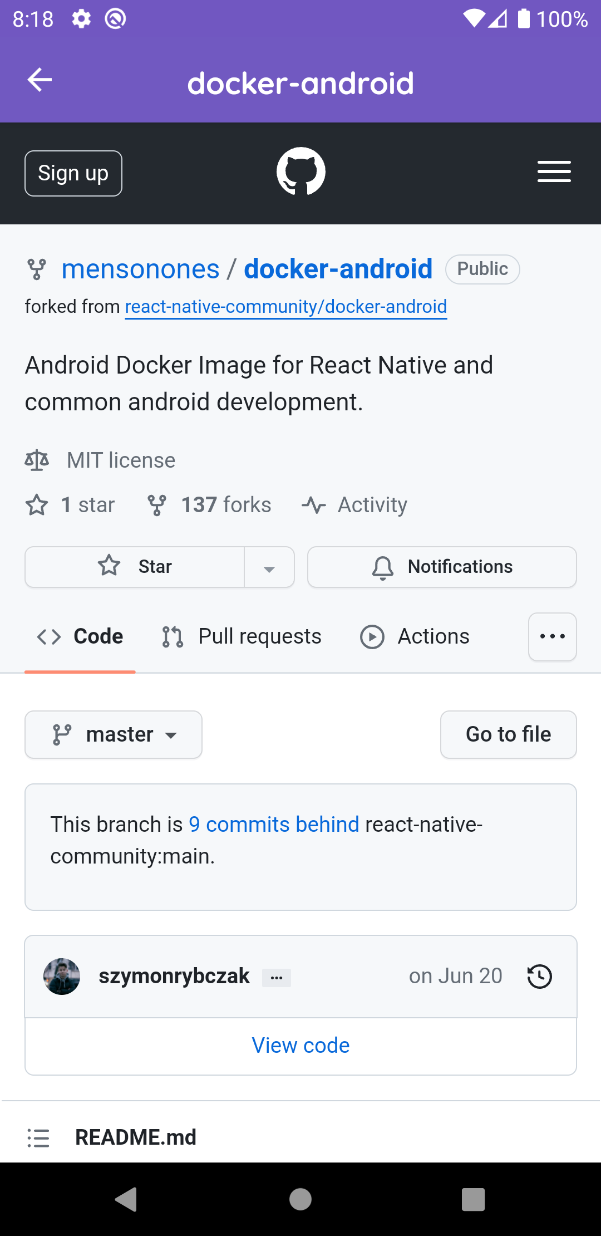Show more repository tabs via the ellipsis
The image size is (601, 1236).
553,637
